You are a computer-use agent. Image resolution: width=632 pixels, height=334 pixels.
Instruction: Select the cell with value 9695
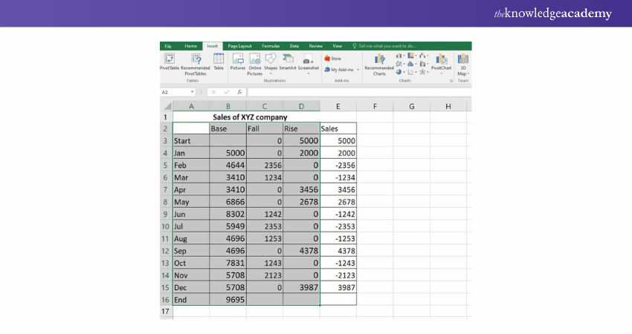click(x=228, y=298)
